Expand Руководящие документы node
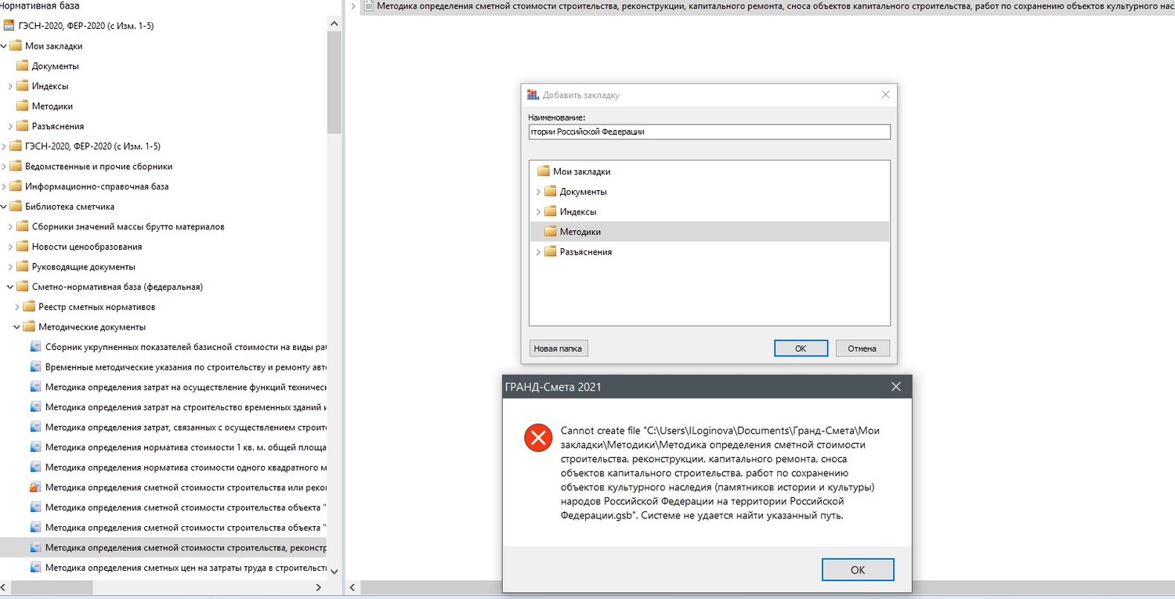1175x599 pixels. tap(10, 267)
